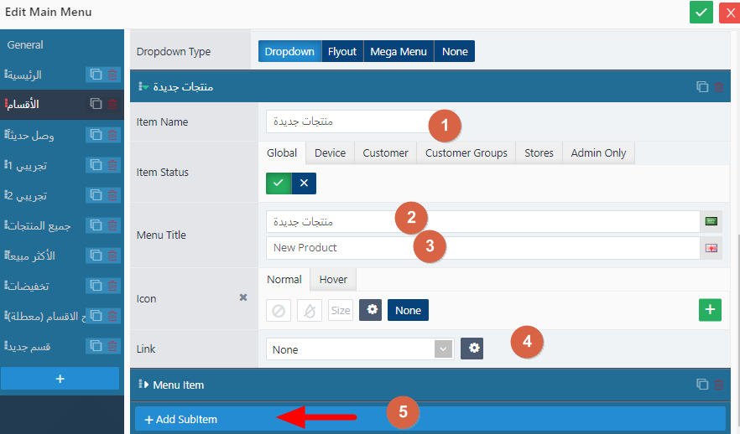Delete the الأقسام sidebar item

pos(112,104)
